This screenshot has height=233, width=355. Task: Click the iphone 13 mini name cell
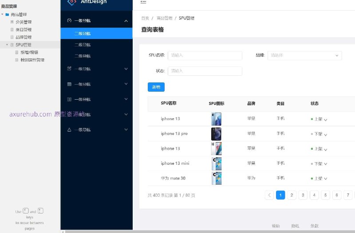175,163
